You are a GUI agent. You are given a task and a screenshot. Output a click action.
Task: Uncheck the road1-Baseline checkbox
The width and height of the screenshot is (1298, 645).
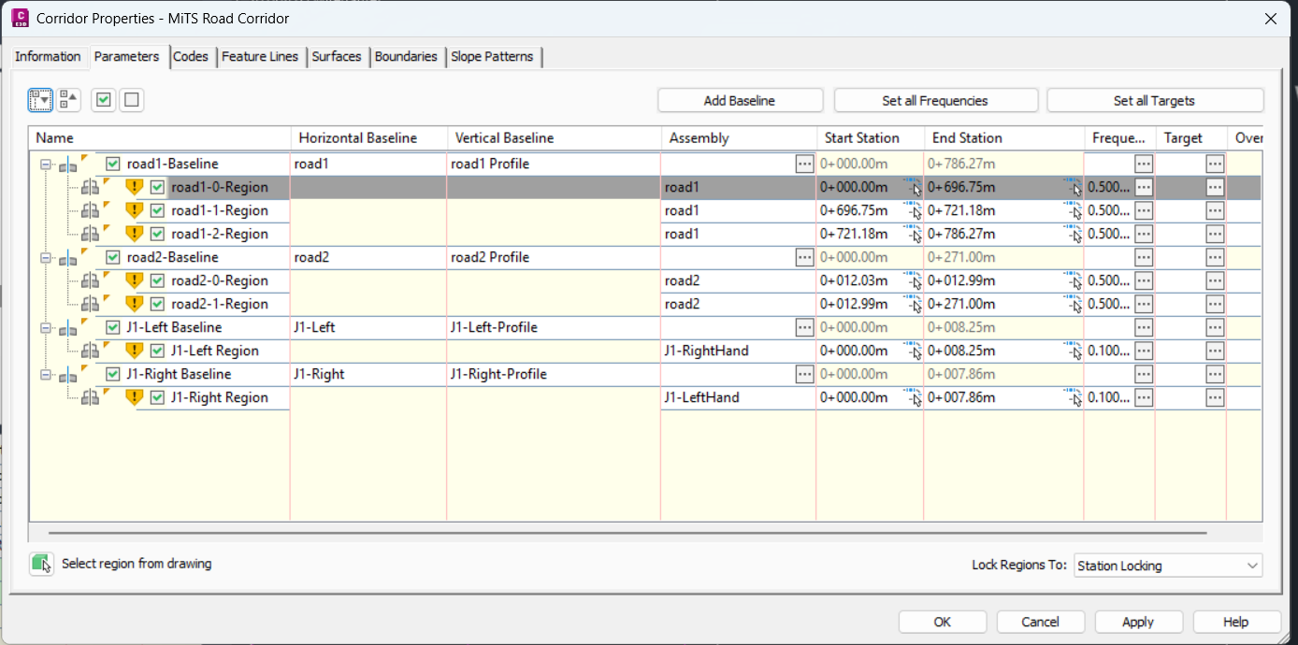point(113,164)
